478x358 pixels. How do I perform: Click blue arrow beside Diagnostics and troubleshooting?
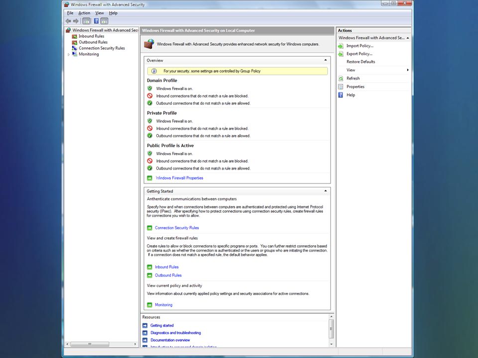click(x=145, y=333)
